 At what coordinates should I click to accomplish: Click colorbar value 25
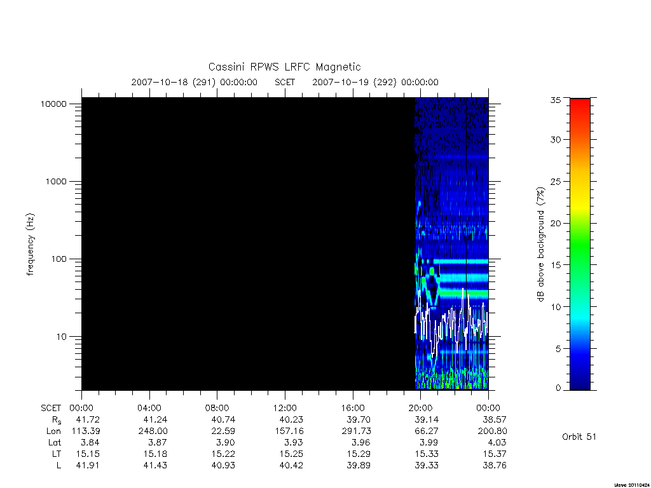[x=556, y=181]
